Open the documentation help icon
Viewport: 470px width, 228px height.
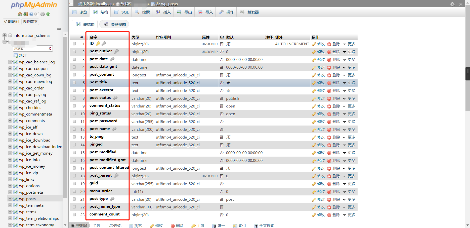click(x=31, y=14)
